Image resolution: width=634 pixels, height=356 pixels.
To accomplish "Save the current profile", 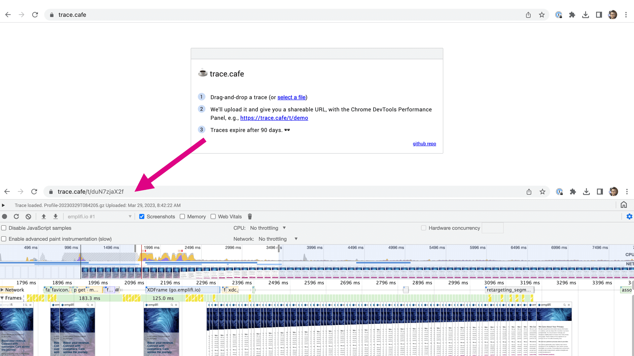I will click(55, 217).
